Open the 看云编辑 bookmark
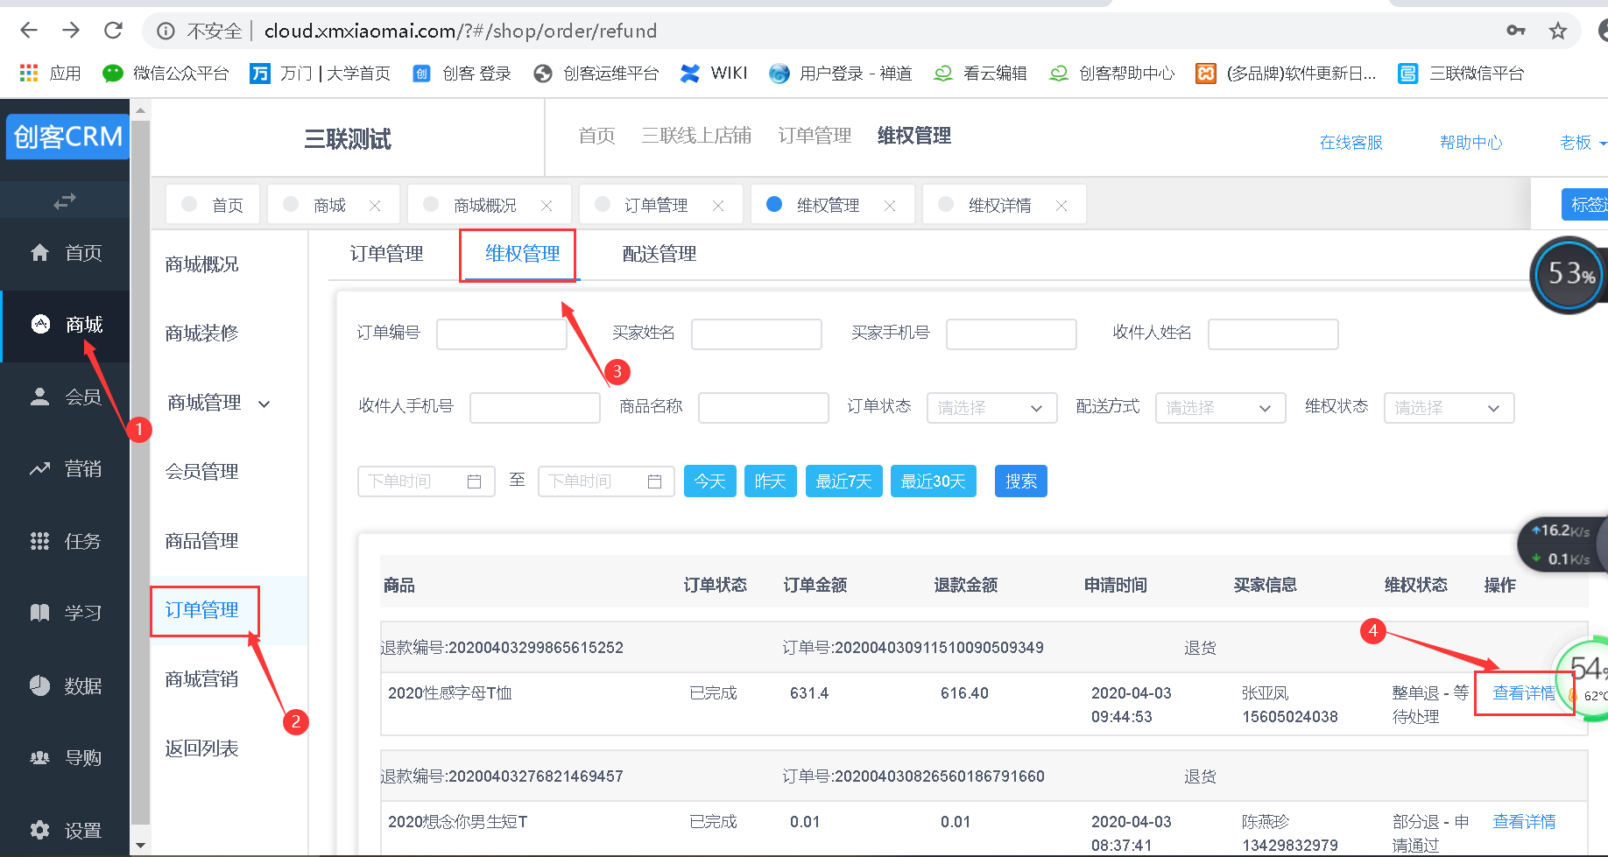The height and width of the screenshot is (857, 1608). [980, 74]
